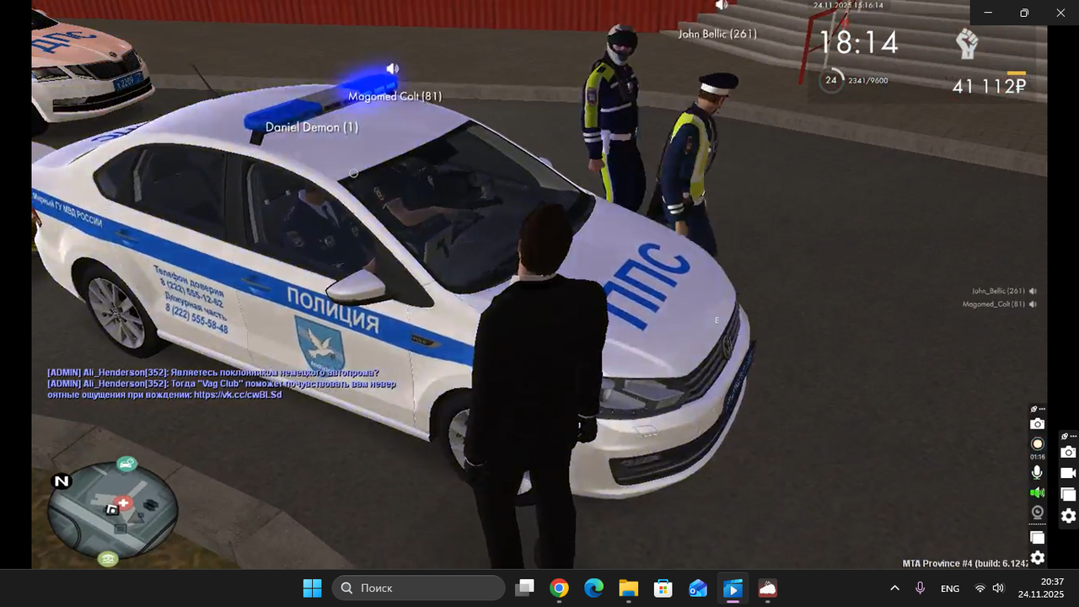Click the voice speaker icon above Magomed Colt
Viewport: 1079px width, 607px height.
[392, 68]
